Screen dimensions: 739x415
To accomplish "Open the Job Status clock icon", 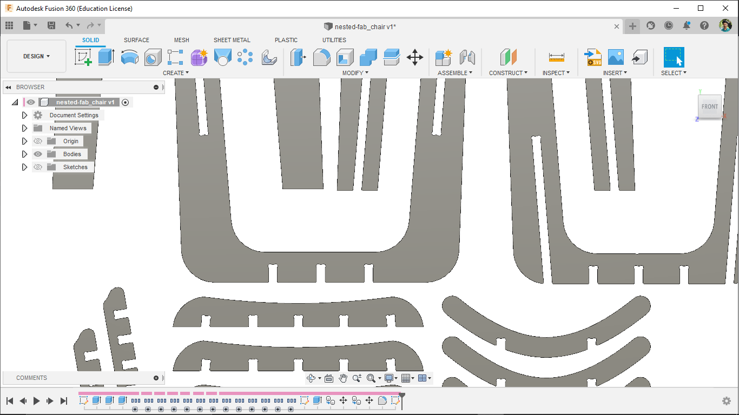I will pos(669,25).
